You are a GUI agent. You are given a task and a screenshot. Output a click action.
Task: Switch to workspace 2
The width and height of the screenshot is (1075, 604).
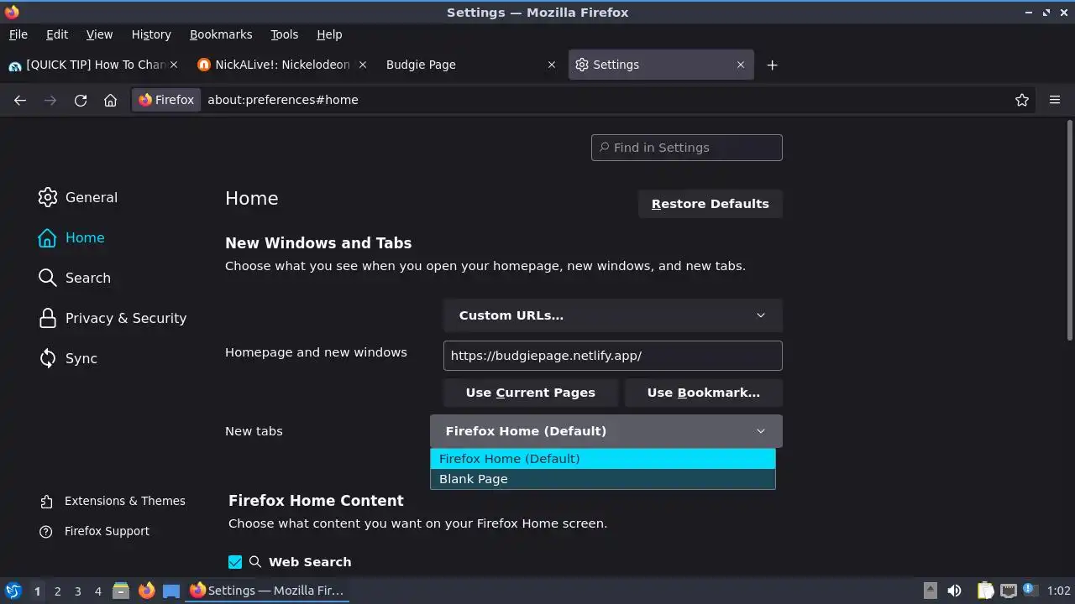tap(57, 591)
